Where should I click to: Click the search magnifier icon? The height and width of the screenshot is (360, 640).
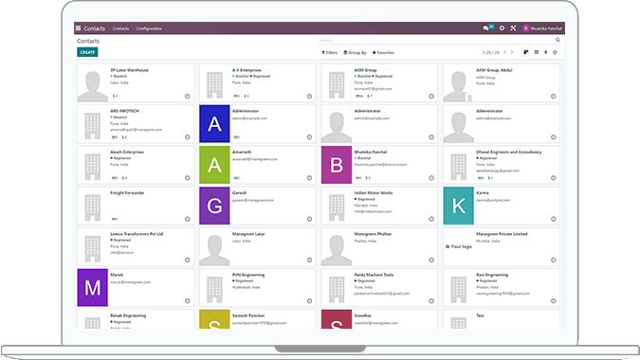click(x=558, y=40)
